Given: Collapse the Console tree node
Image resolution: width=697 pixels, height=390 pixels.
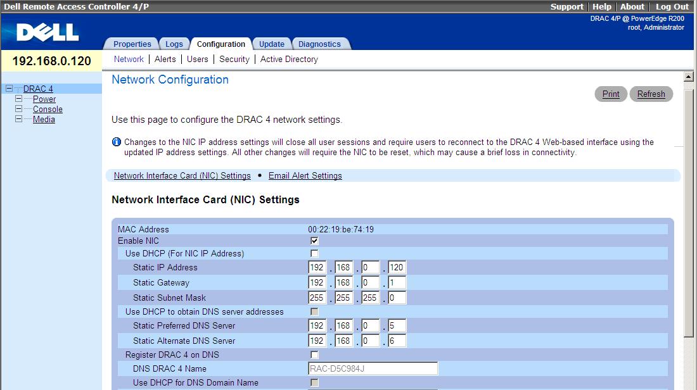Looking at the screenshot, I should pyautogui.click(x=19, y=109).
